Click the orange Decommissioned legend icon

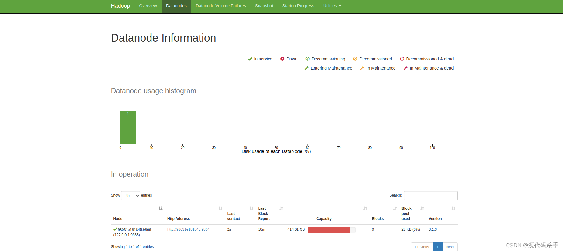tap(355, 59)
